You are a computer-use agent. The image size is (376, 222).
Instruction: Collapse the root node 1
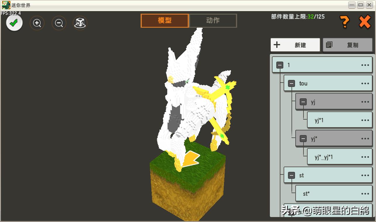280,65
